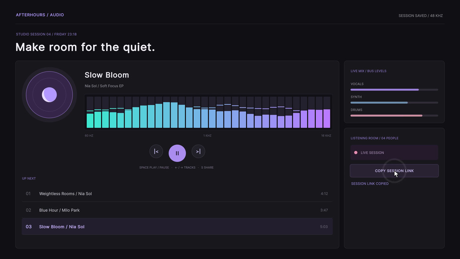Click the 3:47 track duration
Screen dimensions: 460x259
click(x=324, y=210)
